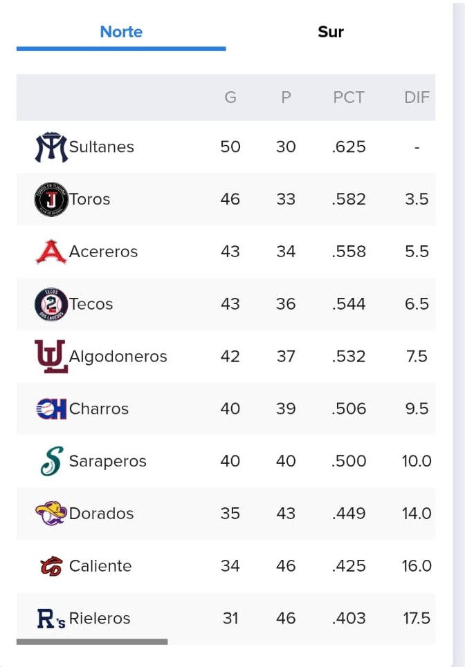This screenshot has height=667, width=465.
Task: Select the Caliente team logo
Action: [x=51, y=566]
